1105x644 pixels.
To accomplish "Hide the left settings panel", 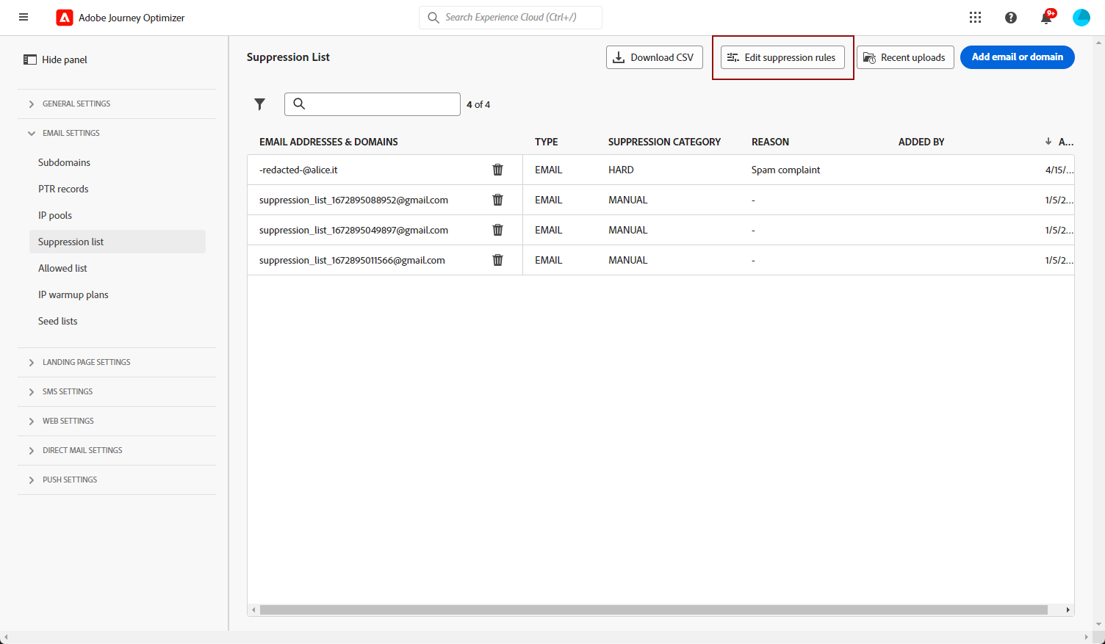I will click(x=55, y=59).
